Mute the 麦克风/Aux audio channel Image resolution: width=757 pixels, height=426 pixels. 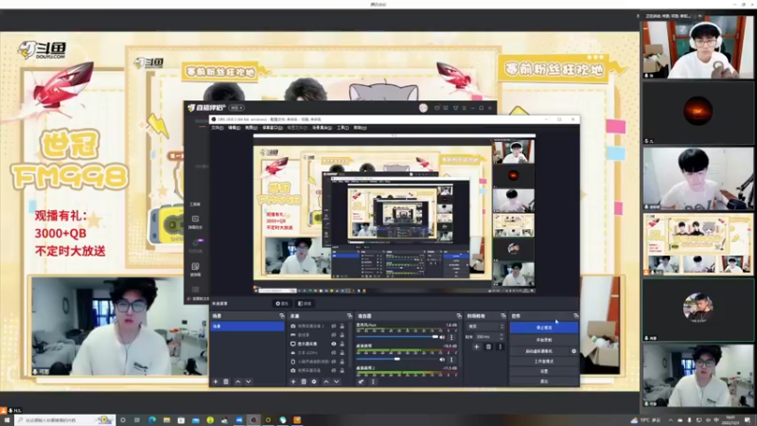pos(442,337)
